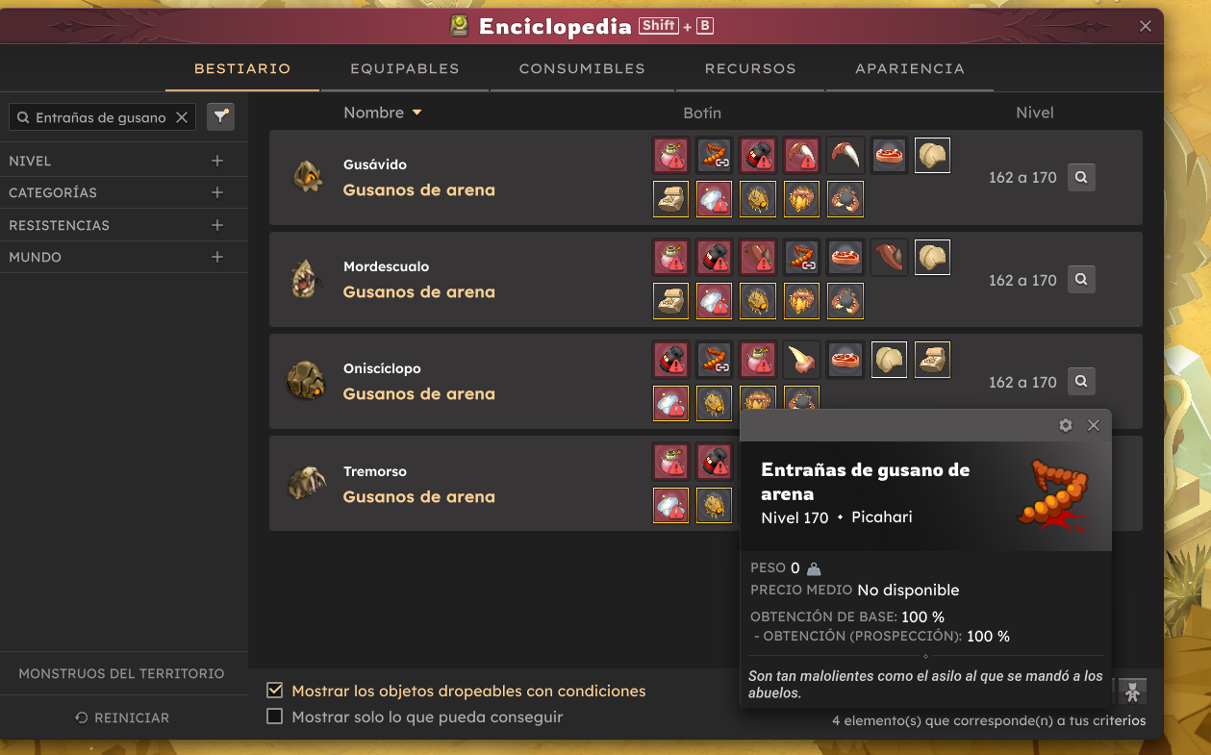Click the Tremorso monster portrait
Viewport: 1211px width, 755px height.
pyautogui.click(x=307, y=483)
